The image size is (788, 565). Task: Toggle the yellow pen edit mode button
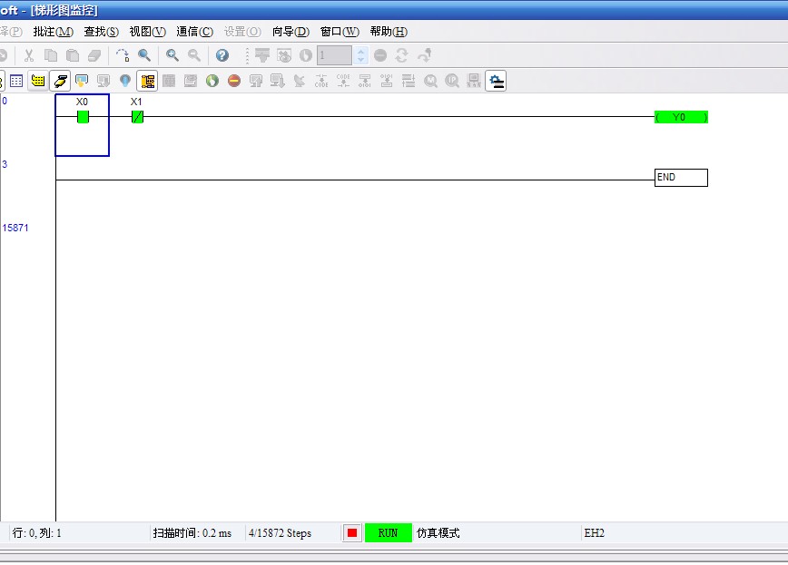click(60, 81)
